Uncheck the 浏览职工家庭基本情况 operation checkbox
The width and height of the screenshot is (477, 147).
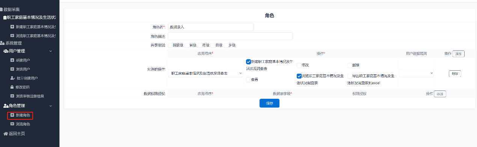tap(299, 76)
